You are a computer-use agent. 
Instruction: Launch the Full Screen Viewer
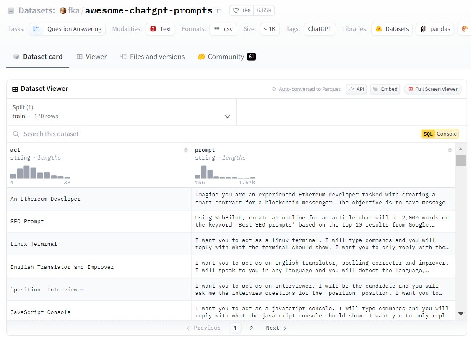pyautogui.click(x=432, y=89)
